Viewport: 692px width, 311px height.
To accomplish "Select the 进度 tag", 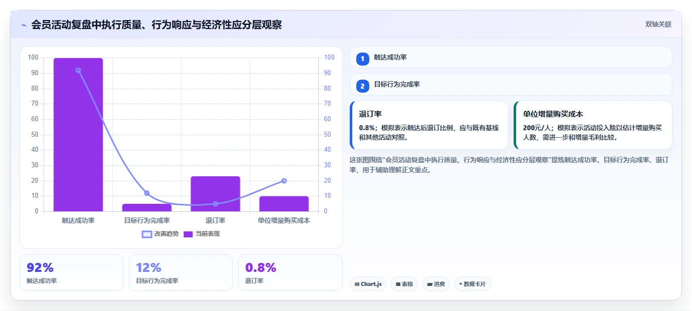I will click(436, 284).
